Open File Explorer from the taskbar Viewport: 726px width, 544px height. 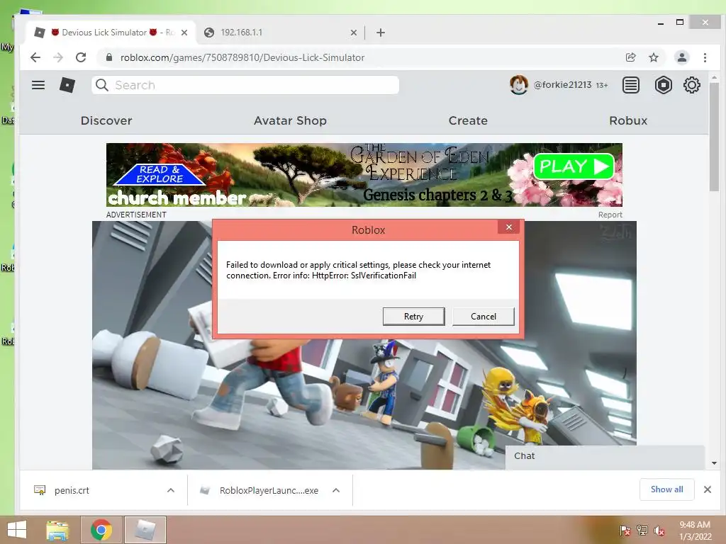57,530
